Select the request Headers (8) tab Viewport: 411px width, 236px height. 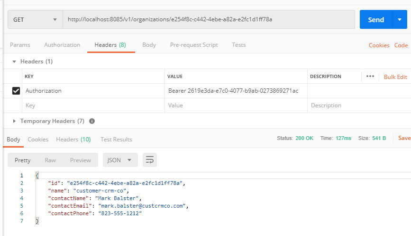110,45
